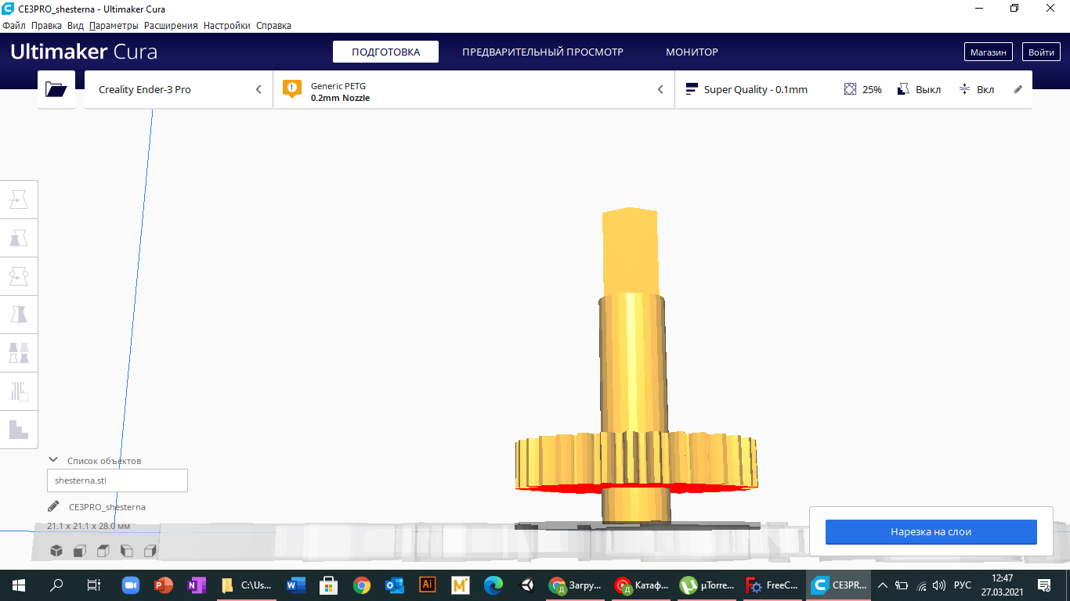Viewport: 1070px width, 601px height.
Task: Click the infill 25% icon
Action: [x=851, y=89]
